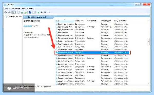Toggle the action pane toolbar icon
Screen dimensions: 154x95
33,12
